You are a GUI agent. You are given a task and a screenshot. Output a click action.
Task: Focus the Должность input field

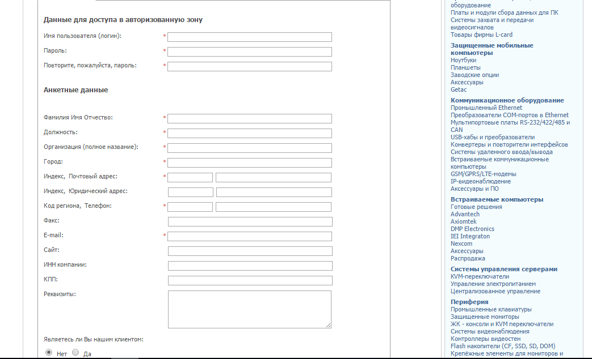250,134
